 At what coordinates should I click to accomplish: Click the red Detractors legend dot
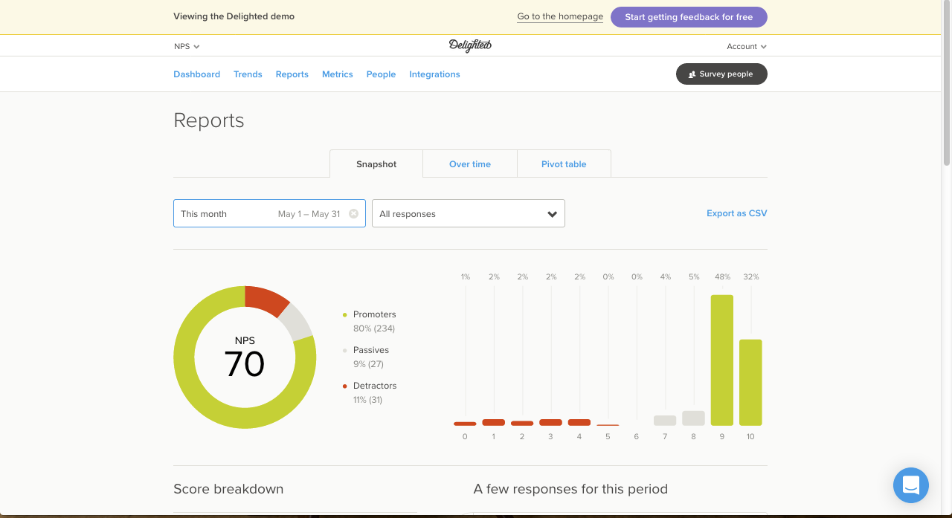point(344,386)
